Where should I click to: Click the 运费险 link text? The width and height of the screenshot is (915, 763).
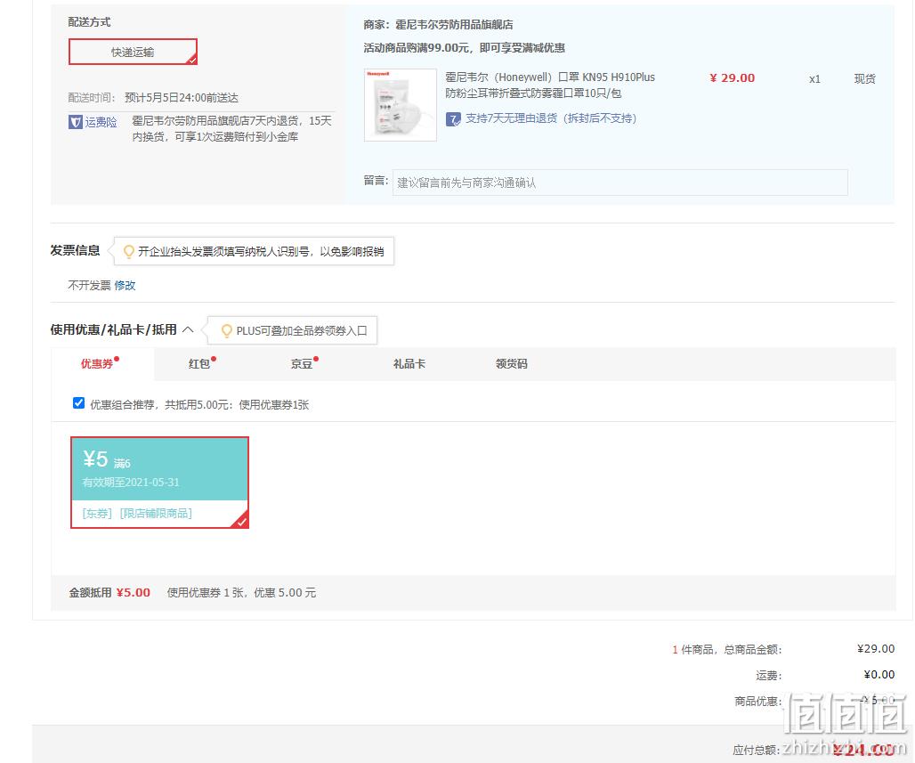tap(101, 122)
